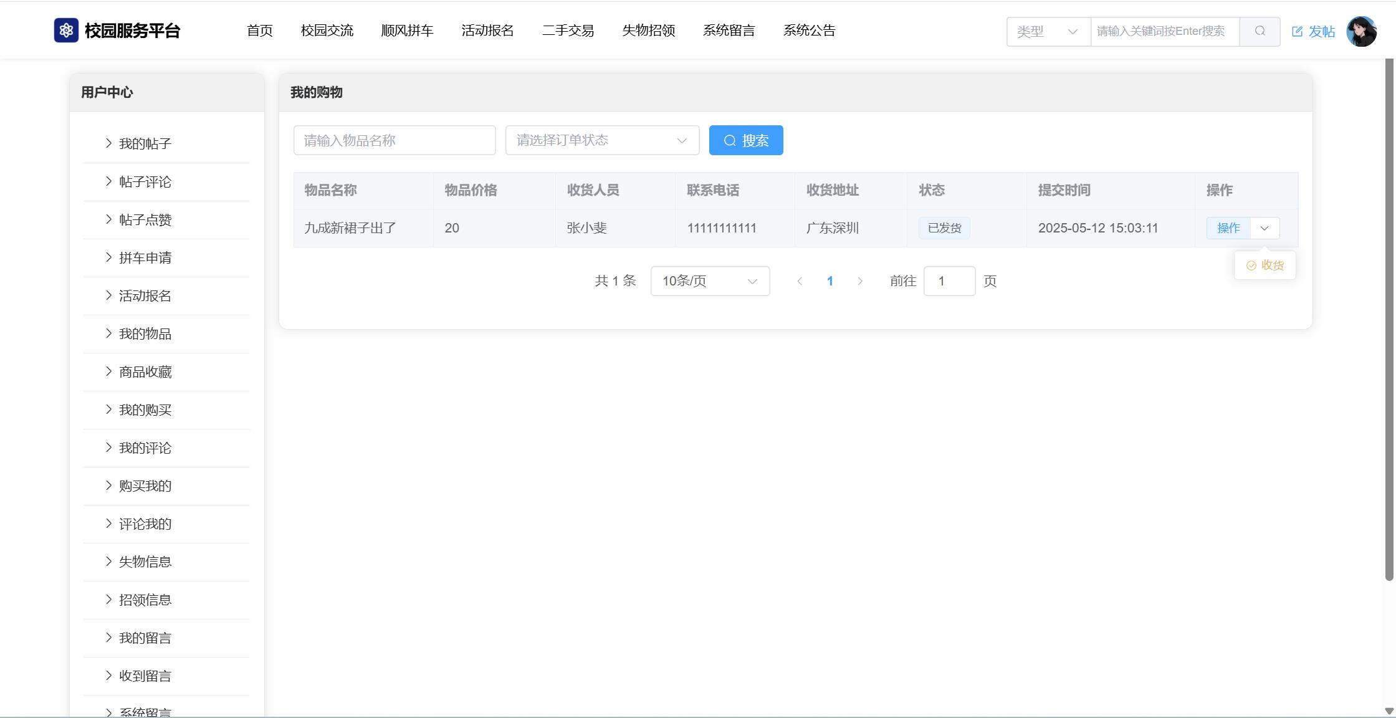Click the item name input field
The width and height of the screenshot is (1396, 718).
coord(394,140)
